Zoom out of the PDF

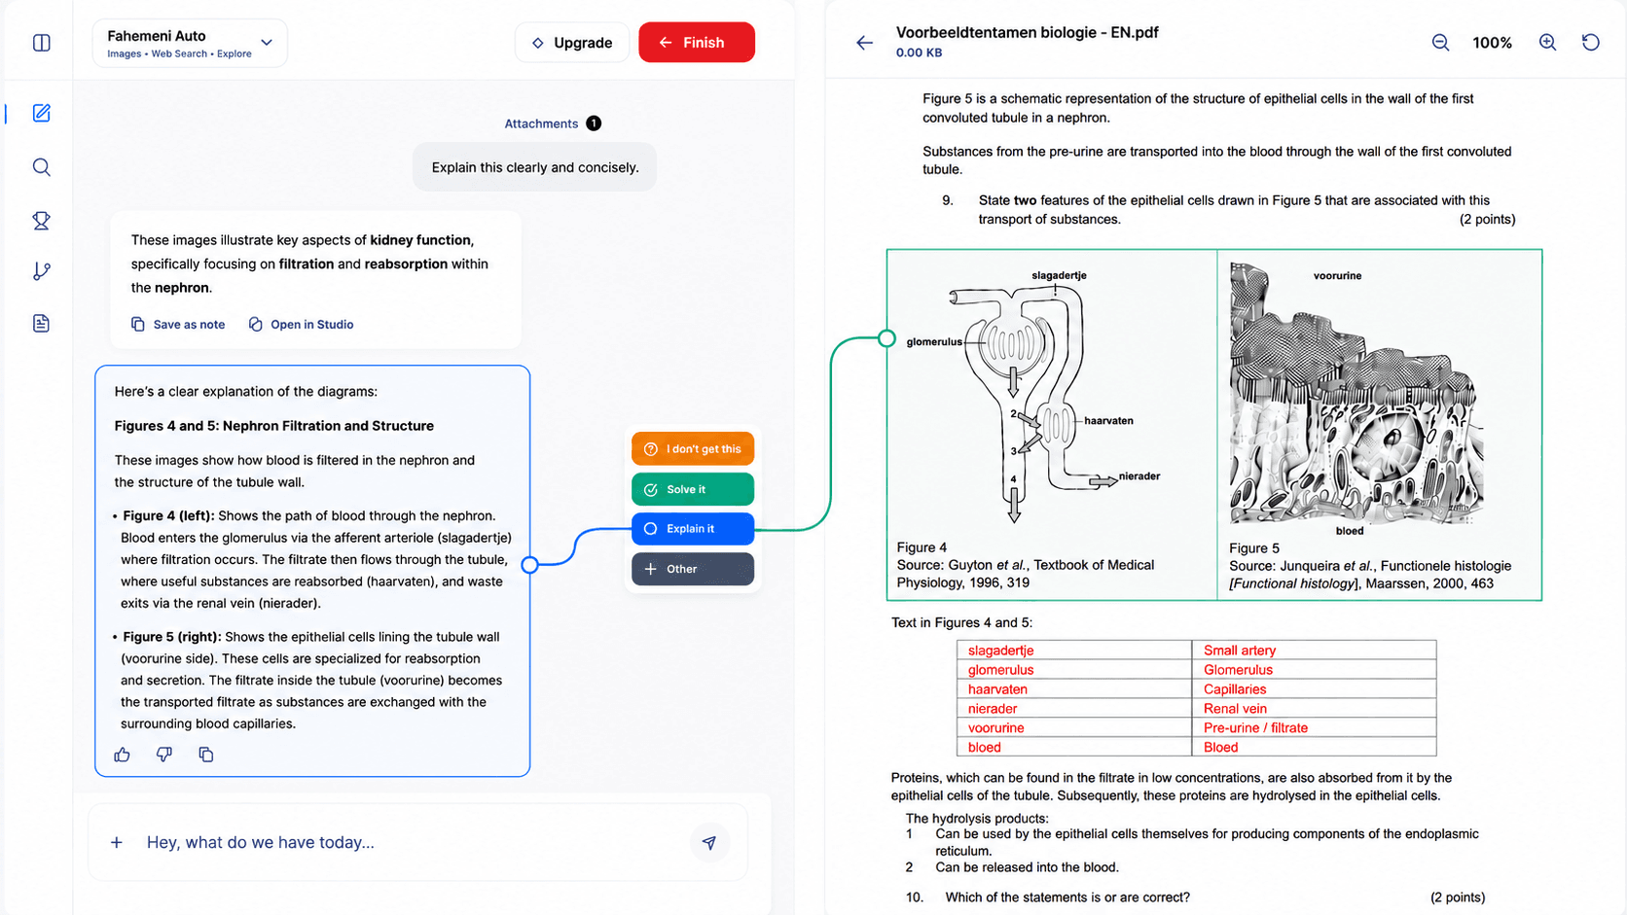click(1440, 43)
